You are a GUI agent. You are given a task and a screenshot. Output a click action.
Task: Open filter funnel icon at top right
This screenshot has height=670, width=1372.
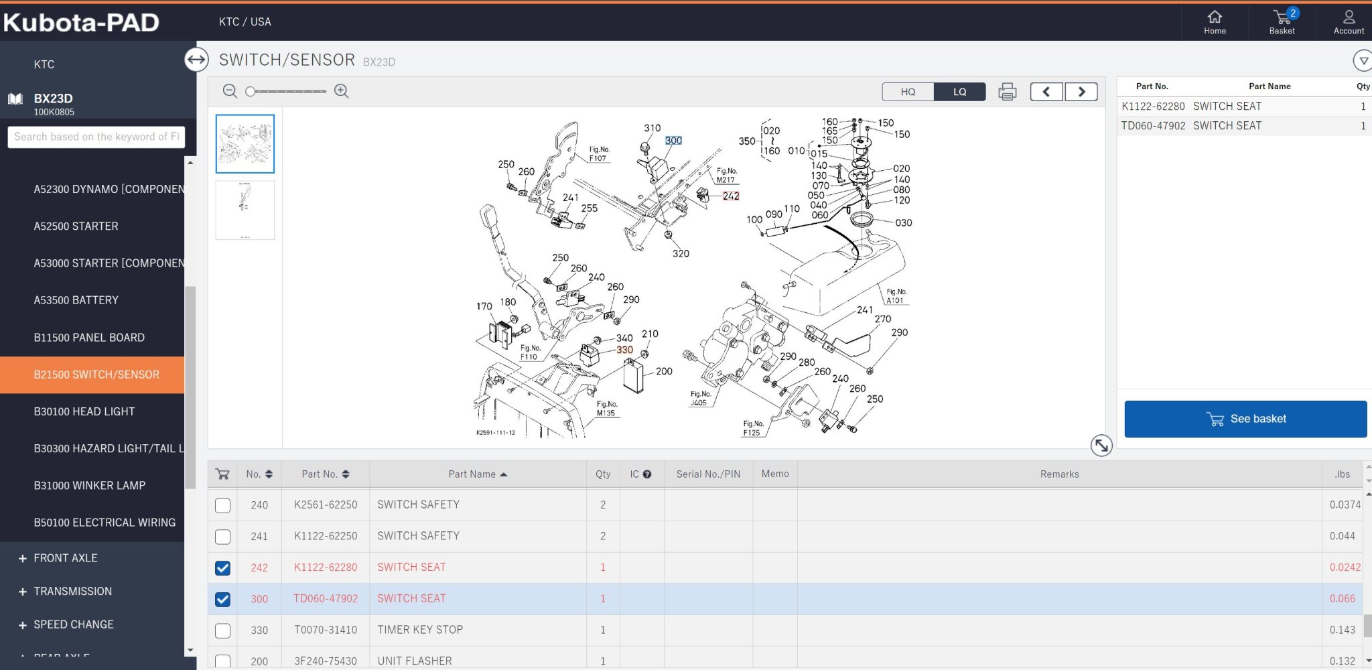click(x=1363, y=61)
